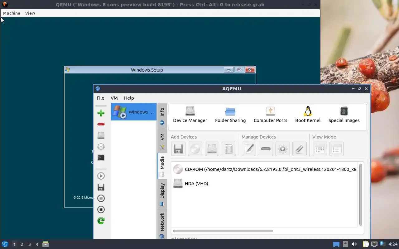The height and width of the screenshot is (249, 399).
Task: Click the green reset arrow icon
Action: pos(101,221)
